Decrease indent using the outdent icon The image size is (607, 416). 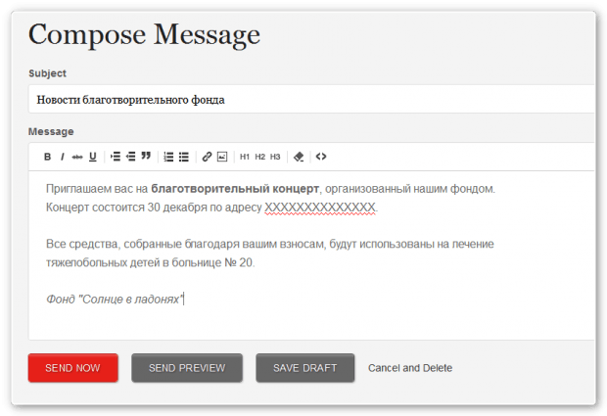(131, 157)
